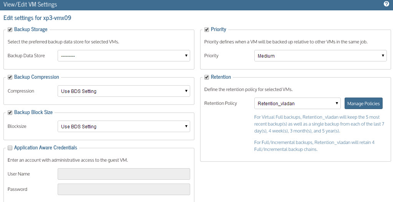Toggle the Retention checkbox
Screen dimensions: 393x202
(207, 77)
